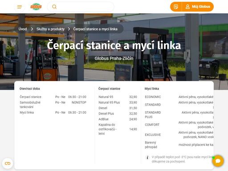Screen dimensions: 228x171
Task: Click the Diesel price 31,50
Action: (x=133, y=108)
